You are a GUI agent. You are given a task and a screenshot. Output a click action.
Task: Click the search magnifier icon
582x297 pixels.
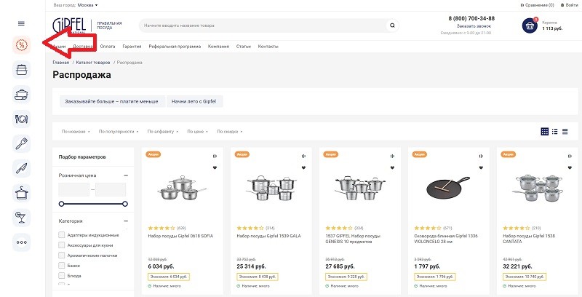393,25
